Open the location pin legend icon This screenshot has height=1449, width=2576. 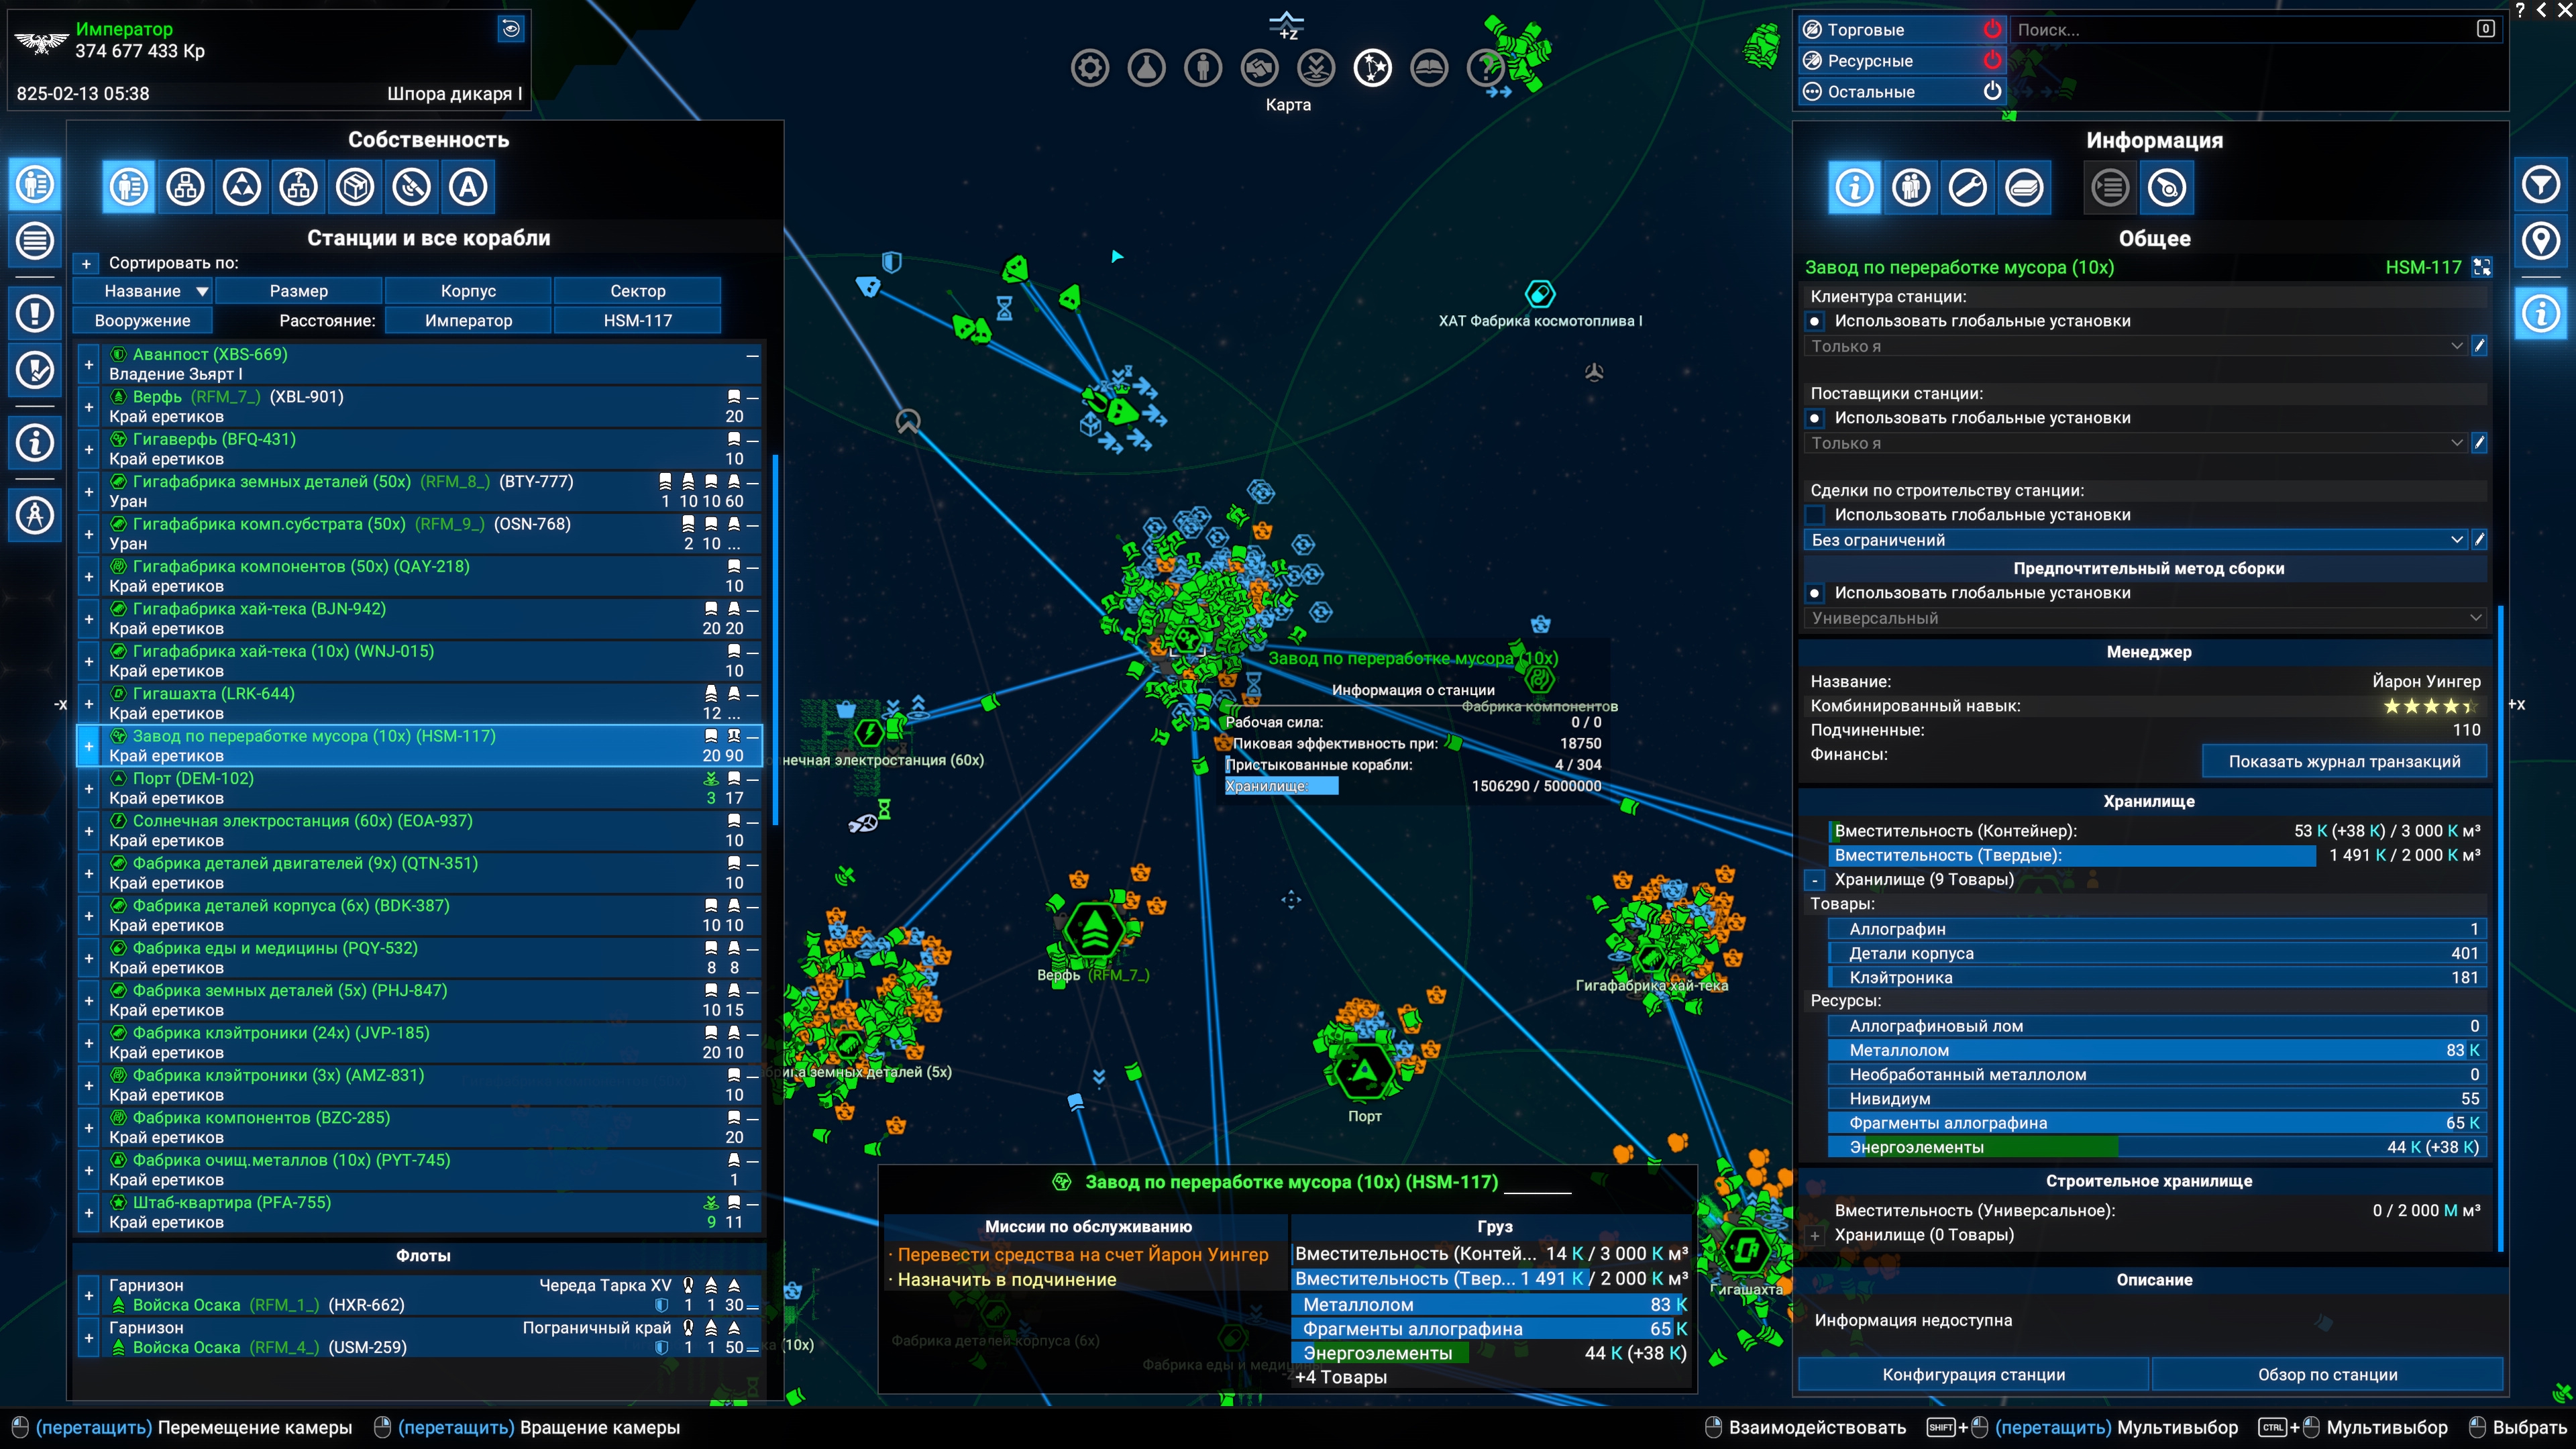pyautogui.click(x=2540, y=241)
